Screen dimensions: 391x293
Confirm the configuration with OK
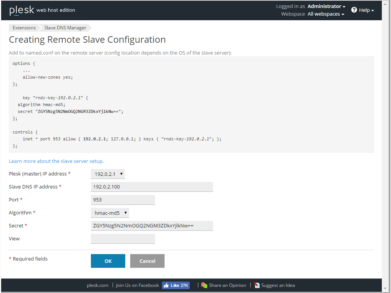click(x=108, y=261)
